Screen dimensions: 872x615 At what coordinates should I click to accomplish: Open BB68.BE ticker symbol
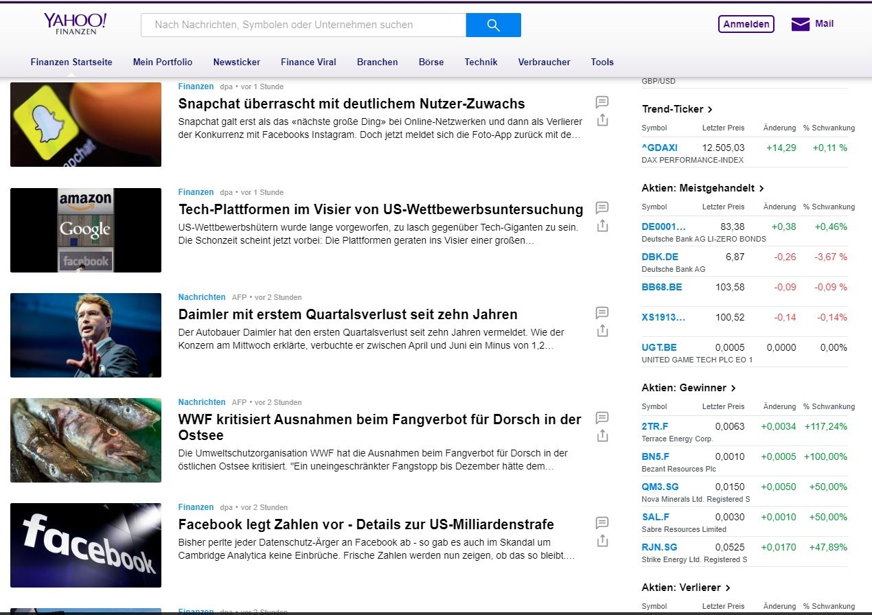[662, 287]
